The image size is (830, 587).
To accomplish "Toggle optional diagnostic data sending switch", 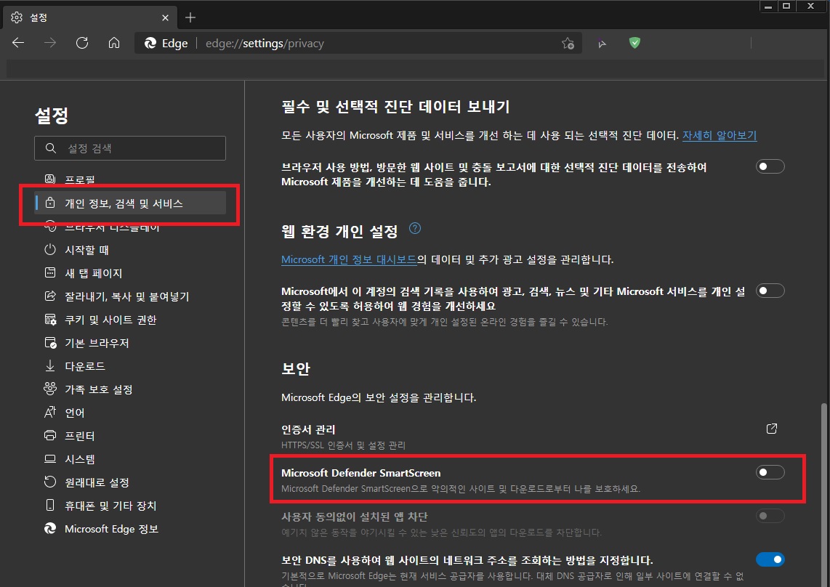I will pos(770,167).
